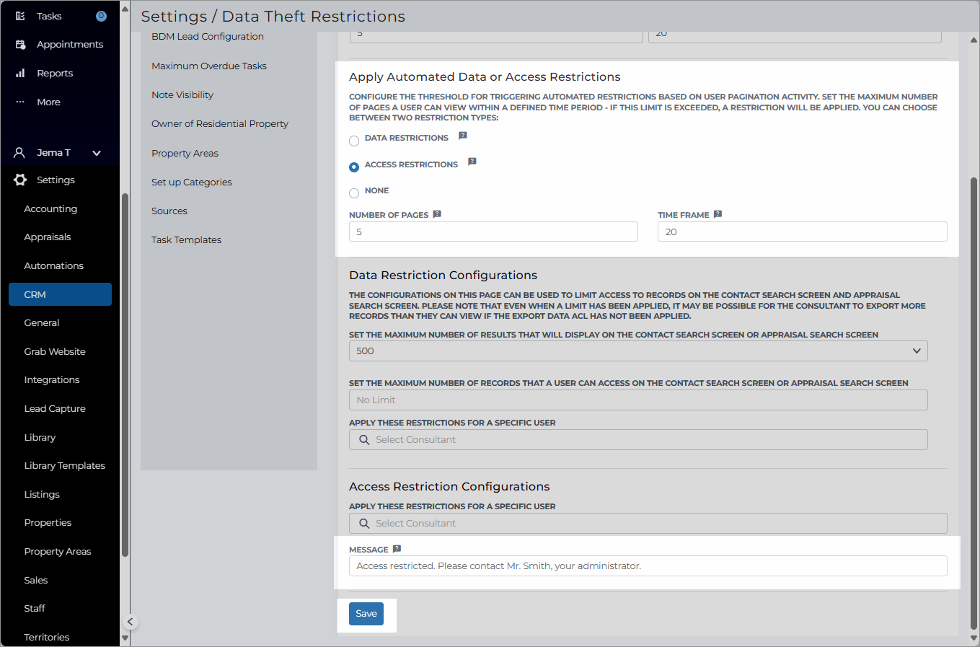The width and height of the screenshot is (980, 647).
Task: Open Lead Capture settings
Action: click(55, 409)
